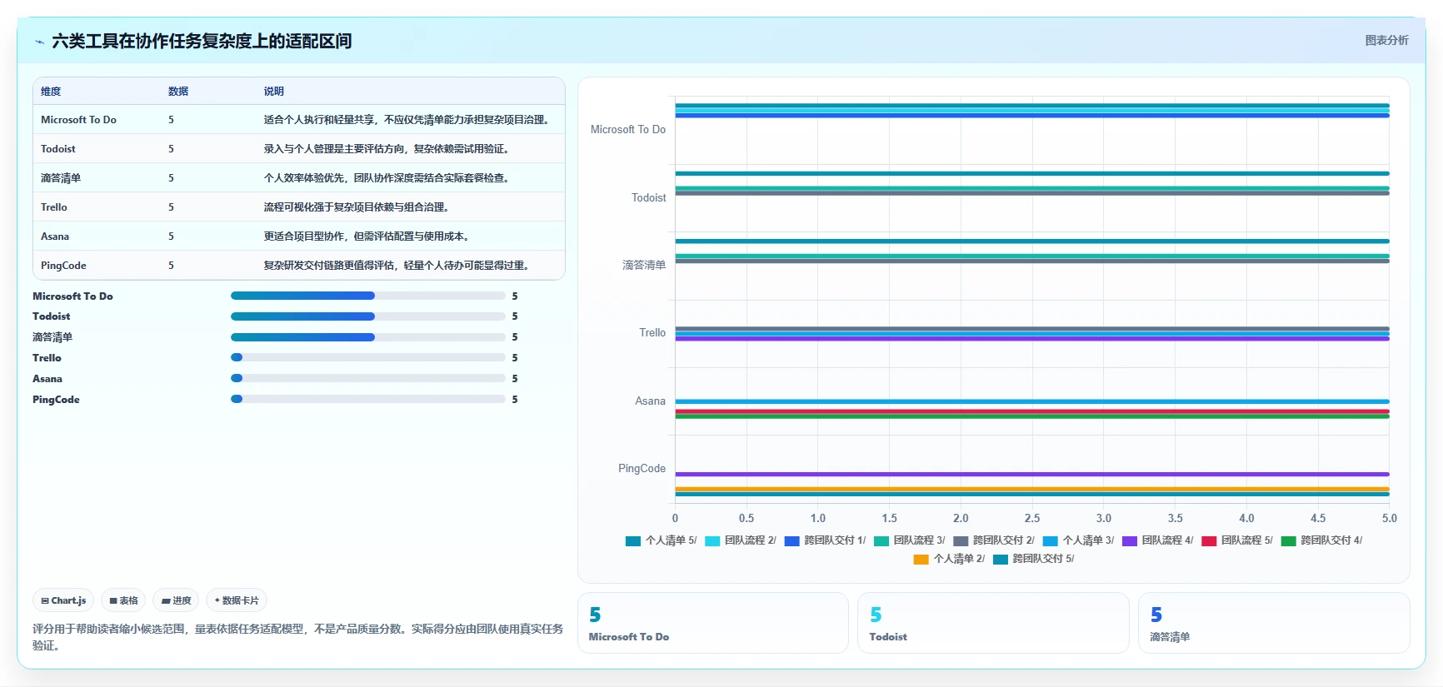Select the PingCode cell in the table

tap(63, 266)
